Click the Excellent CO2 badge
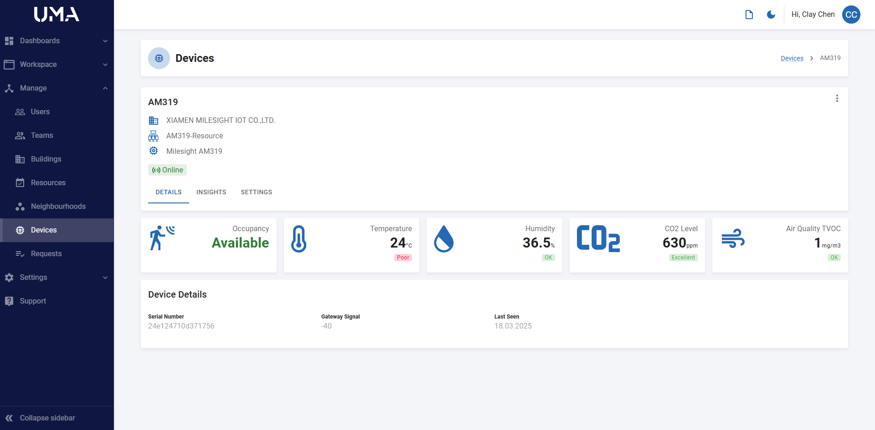 pos(683,258)
